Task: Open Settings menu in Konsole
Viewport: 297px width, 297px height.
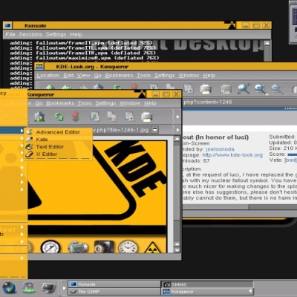Action: (x=56, y=34)
